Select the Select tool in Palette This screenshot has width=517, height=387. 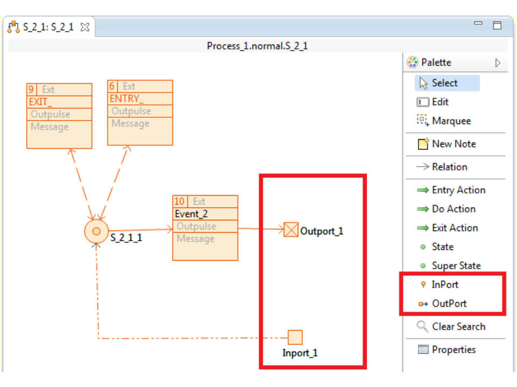[444, 83]
